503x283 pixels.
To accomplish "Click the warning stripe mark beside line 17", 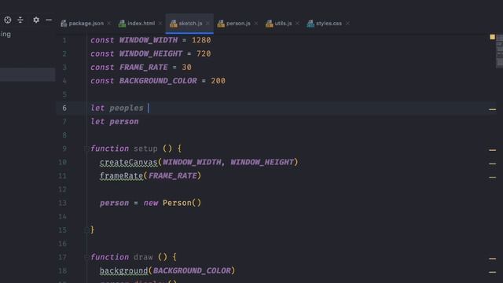I will click(493, 259).
